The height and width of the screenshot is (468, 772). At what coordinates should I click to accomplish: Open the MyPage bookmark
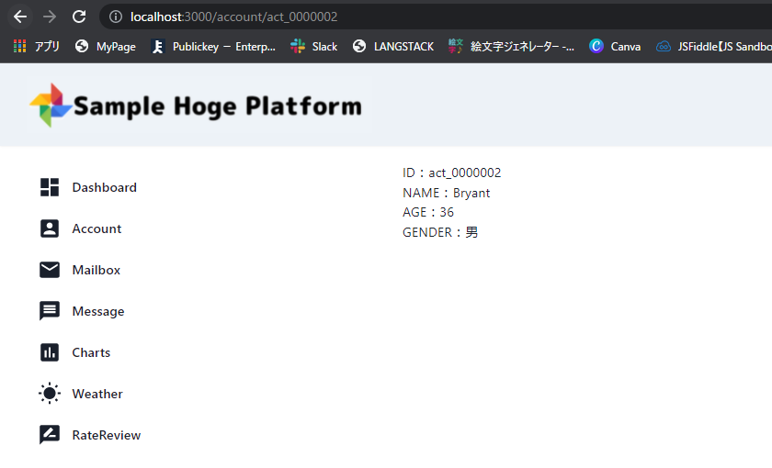[x=106, y=46]
